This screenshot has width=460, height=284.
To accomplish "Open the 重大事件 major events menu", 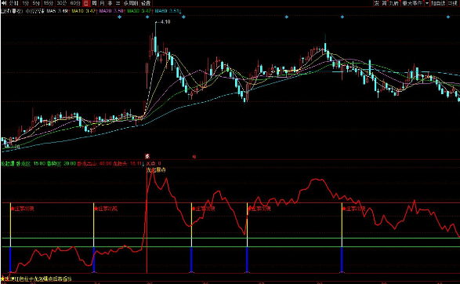I will (x=412, y=3).
